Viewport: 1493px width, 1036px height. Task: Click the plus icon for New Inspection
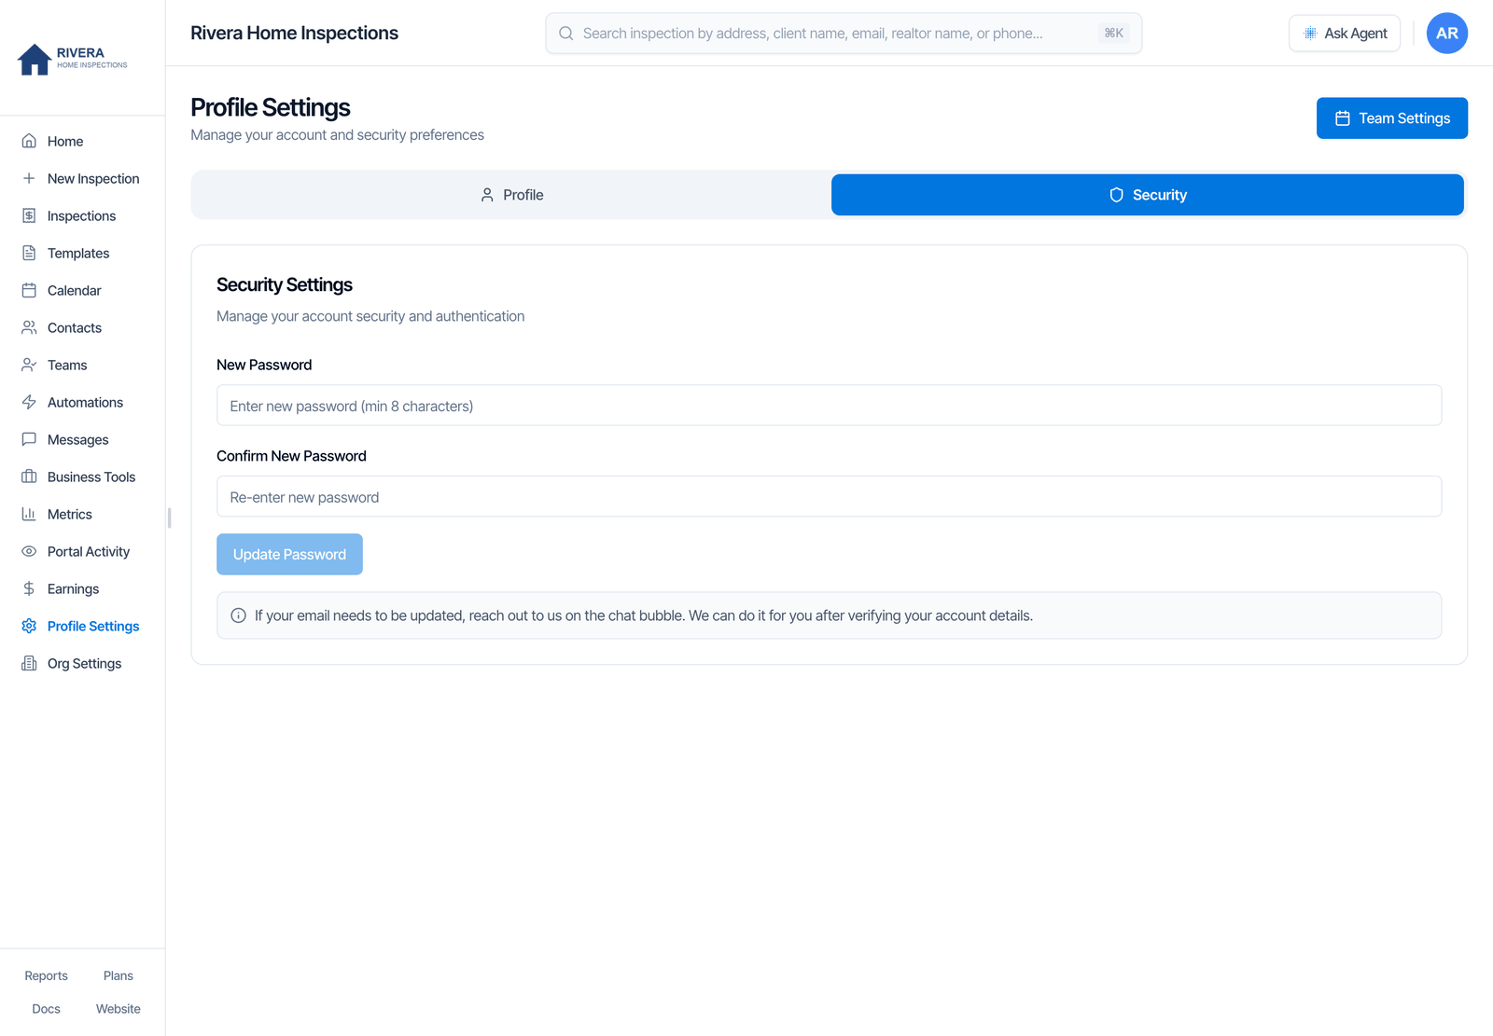tap(29, 178)
